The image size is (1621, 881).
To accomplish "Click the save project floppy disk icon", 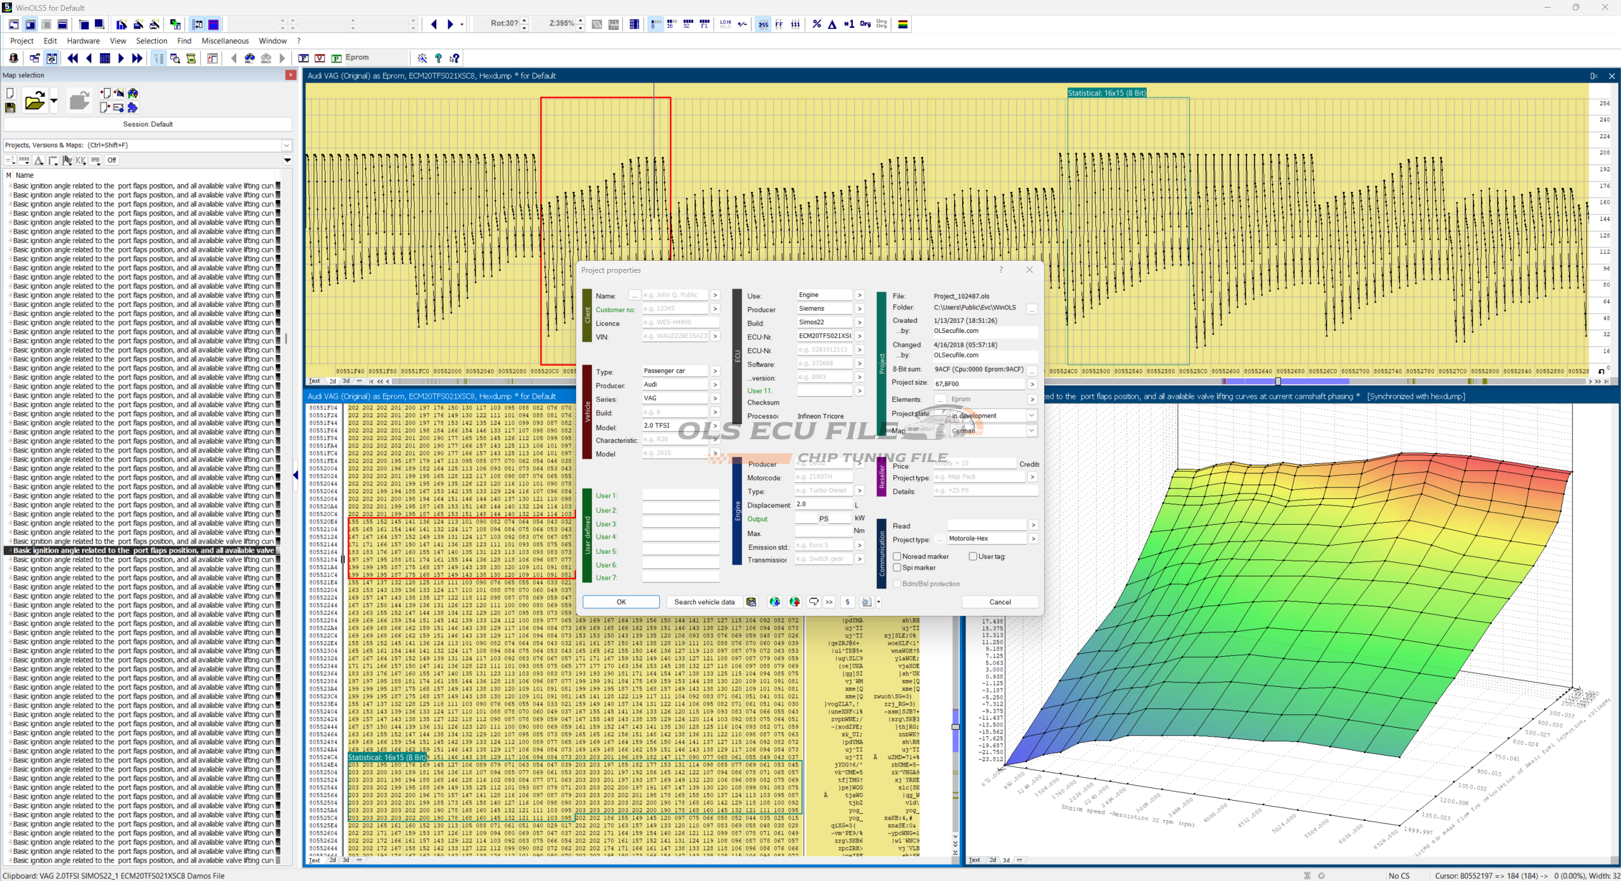I will [10, 108].
